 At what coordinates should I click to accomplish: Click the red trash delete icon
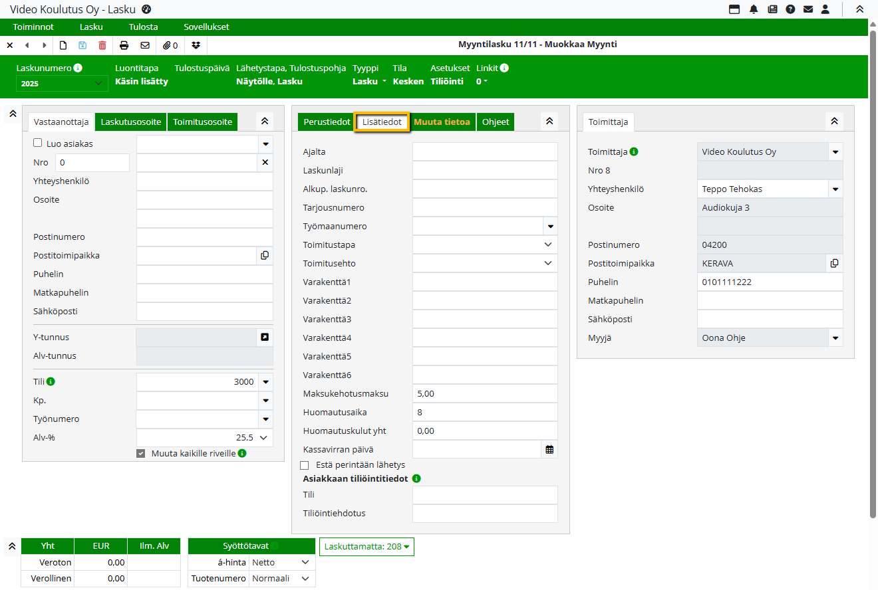pyautogui.click(x=102, y=45)
